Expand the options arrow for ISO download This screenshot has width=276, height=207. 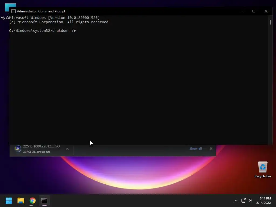pyautogui.click(x=67, y=149)
